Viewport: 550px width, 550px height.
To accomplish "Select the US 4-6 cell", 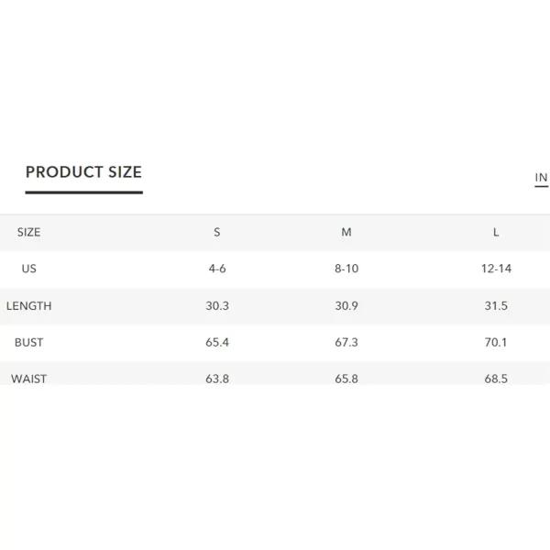I will pyautogui.click(x=217, y=269).
